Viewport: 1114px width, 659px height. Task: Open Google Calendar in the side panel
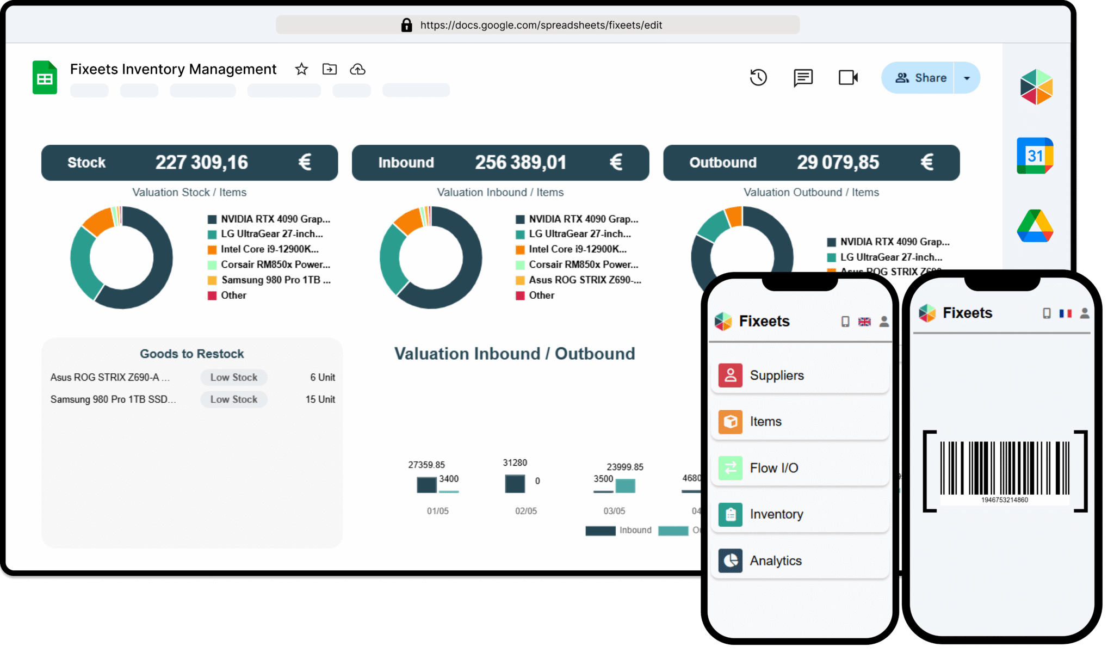(x=1035, y=156)
